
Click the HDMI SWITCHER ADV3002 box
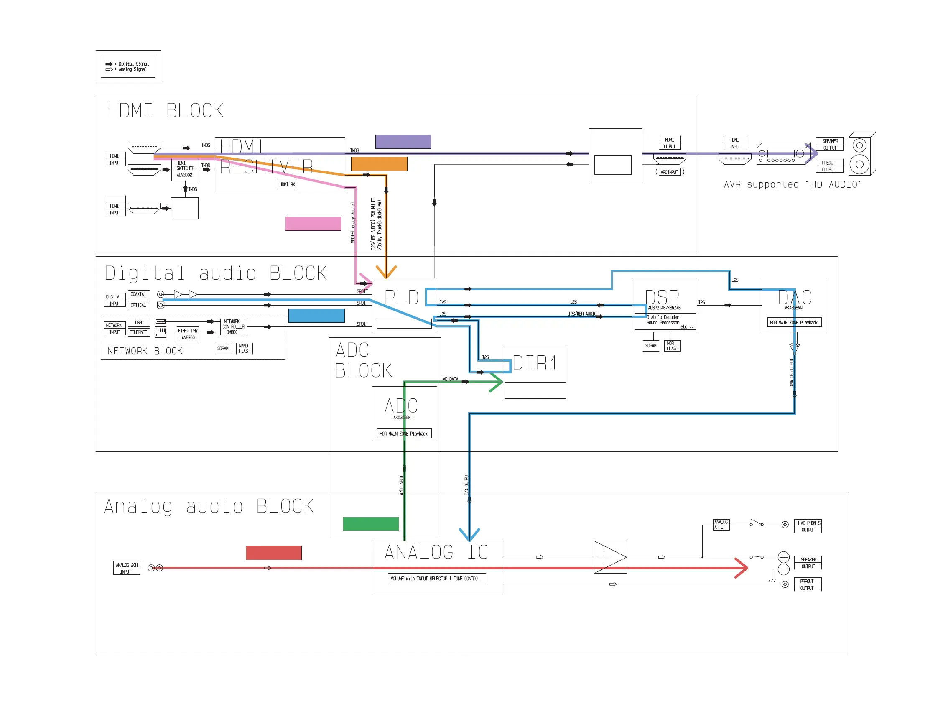point(185,170)
